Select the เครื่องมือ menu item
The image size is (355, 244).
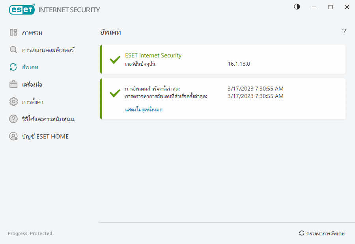coord(32,85)
